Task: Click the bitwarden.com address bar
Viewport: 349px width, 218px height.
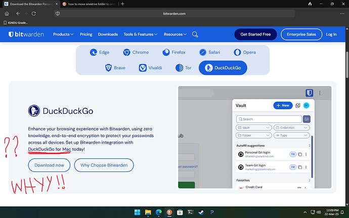Action: 174,14
